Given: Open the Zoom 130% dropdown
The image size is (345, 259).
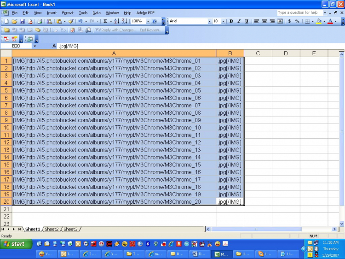Looking at the screenshot, I should pyautogui.click(x=148, y=21).
